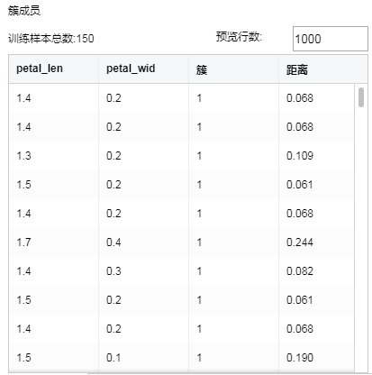The height and width of the screenshot is (375, 372).
Task: Click the petal_len cell with value 1.3
Action: (x=23, y=156)
